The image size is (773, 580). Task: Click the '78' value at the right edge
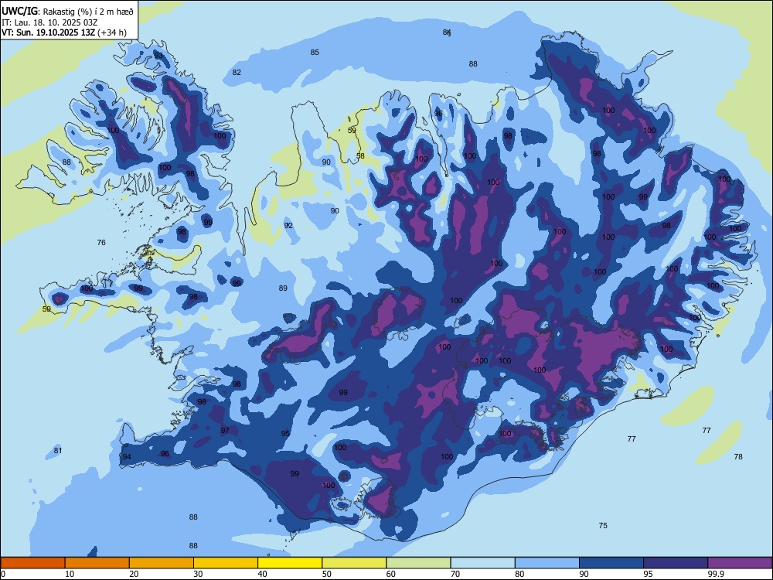[x=738, y=457]
